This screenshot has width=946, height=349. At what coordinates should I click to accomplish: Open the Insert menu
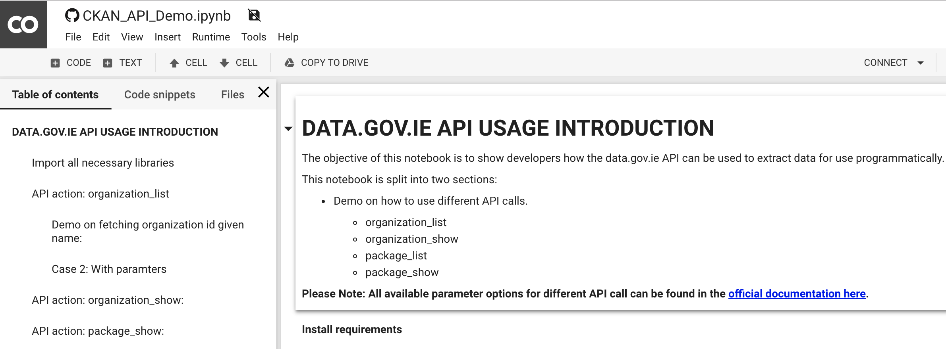point(168,37)
